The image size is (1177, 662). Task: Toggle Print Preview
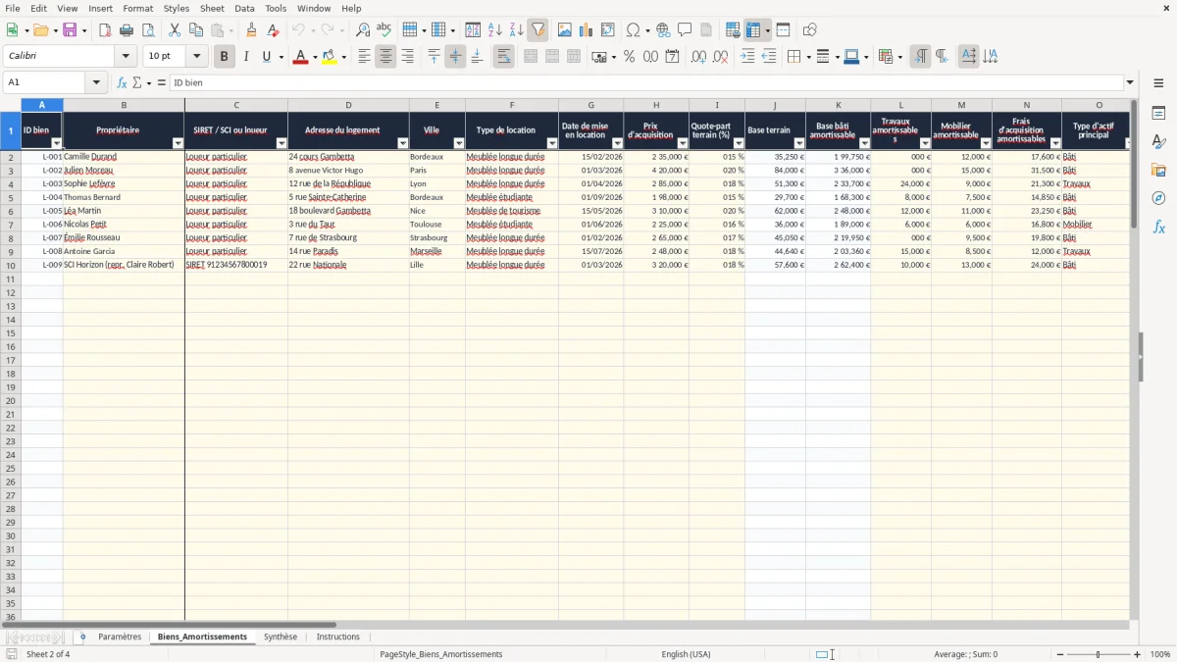(x=148, y=30)
